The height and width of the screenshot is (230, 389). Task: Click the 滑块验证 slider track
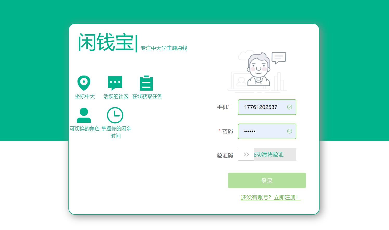click(x=275, y=154)
